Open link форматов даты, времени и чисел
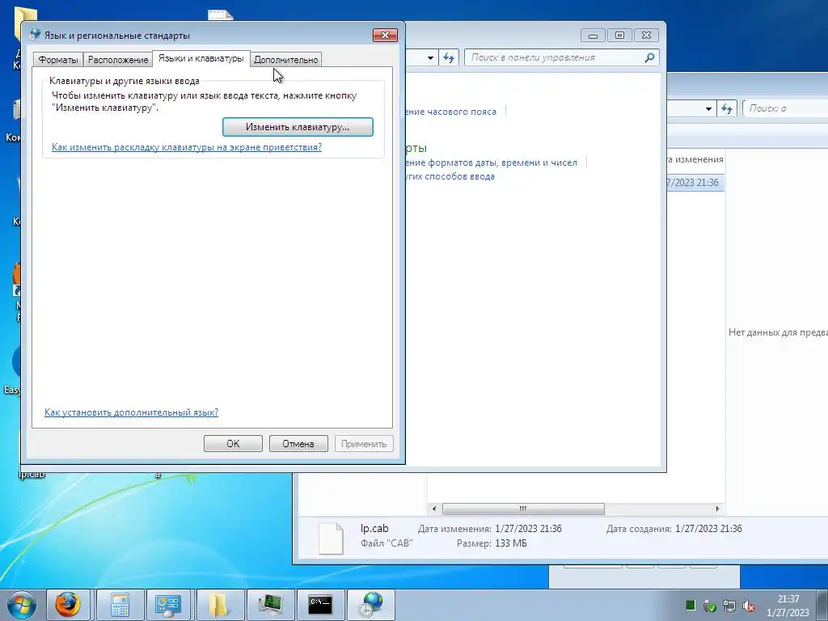The image size is (828, 621). point(491,163)
